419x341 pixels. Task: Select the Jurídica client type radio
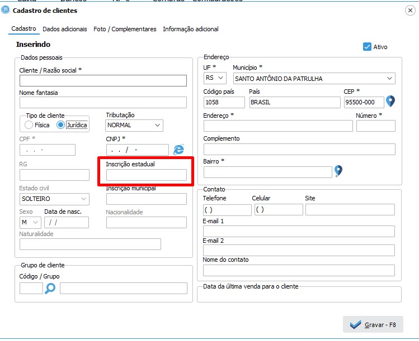(x=60, y=125)
